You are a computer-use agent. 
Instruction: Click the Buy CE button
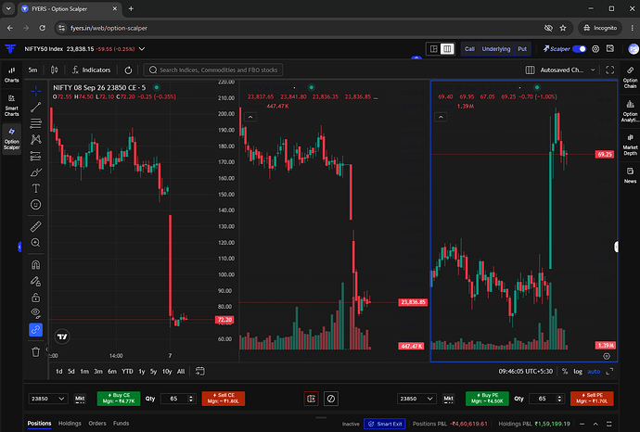(119, 399)
